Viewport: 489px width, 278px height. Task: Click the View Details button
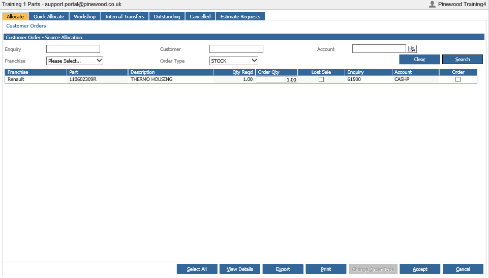pos(240,269)
